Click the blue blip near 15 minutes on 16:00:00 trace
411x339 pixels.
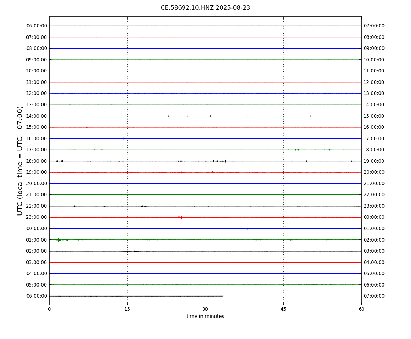(x=123, y=138)
